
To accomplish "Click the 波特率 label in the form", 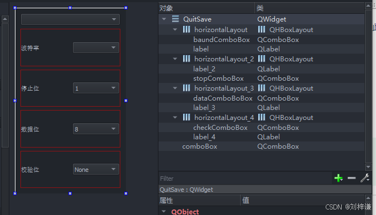I will pyautogui.click(x=30, y=48).
